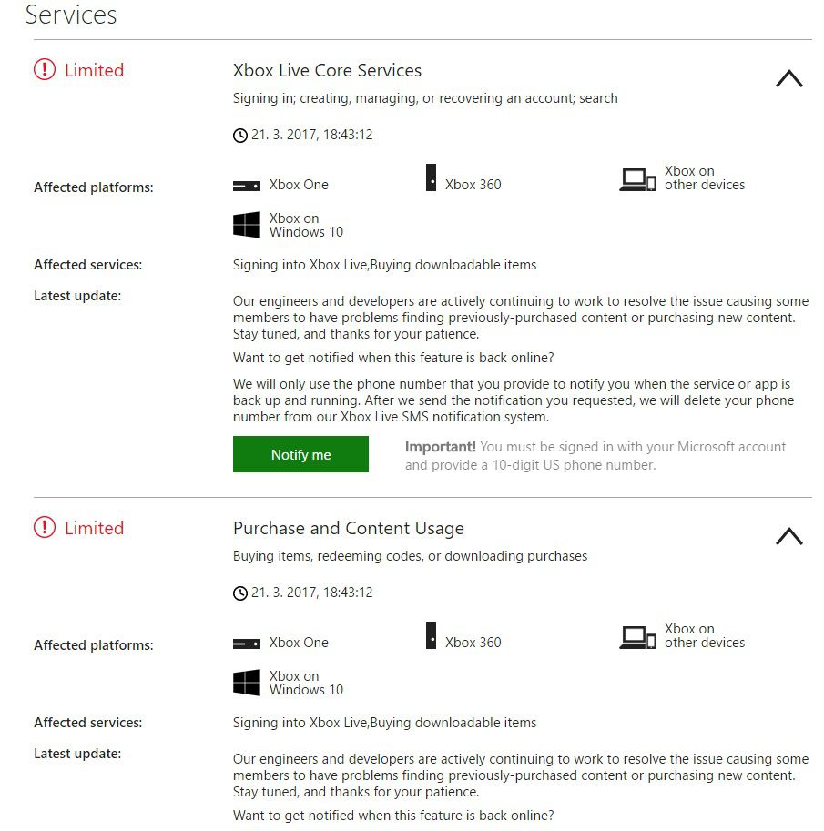
Task: Click the Xbox One icon in Purchase section
Action: pyautogui.click(x=247, y=644)
